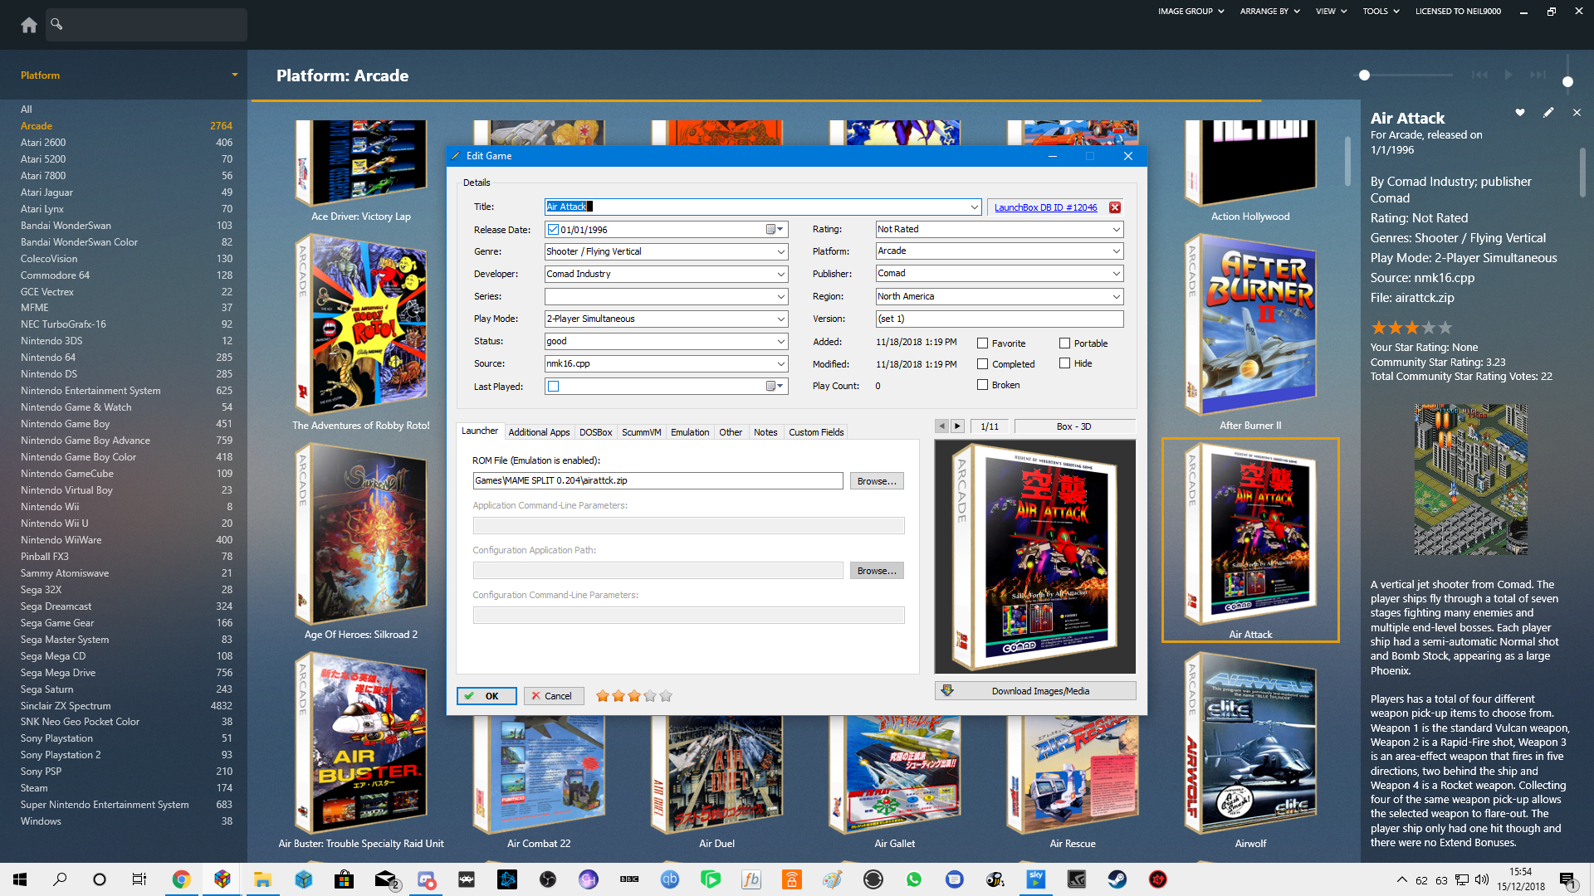Switch to the Custom Fields tab
Image resolution: width=1594 pixels, height=896 pixels.
tap(815, 432)
